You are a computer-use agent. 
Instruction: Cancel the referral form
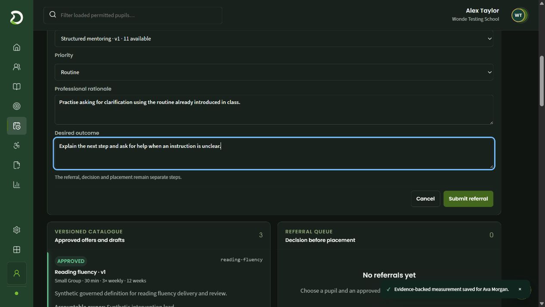425,199
